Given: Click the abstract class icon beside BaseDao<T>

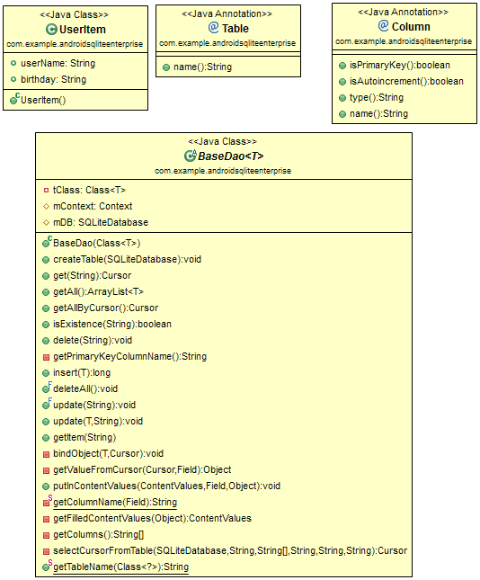Looking at the screenshot, I should pos(190,156).
